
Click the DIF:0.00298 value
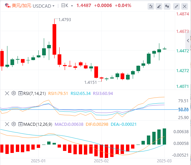(97, 124)
